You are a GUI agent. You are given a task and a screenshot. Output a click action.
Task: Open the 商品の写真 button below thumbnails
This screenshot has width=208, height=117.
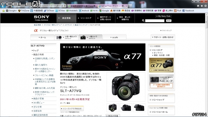pyautogui.click(x=113, y=116)
